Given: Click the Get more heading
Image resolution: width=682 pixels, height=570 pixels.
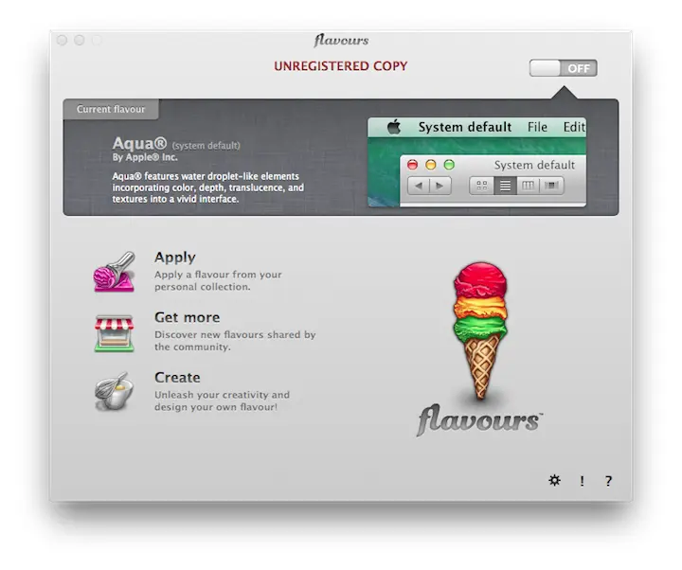Looking at the screenshot, I should tap(187, 317).
